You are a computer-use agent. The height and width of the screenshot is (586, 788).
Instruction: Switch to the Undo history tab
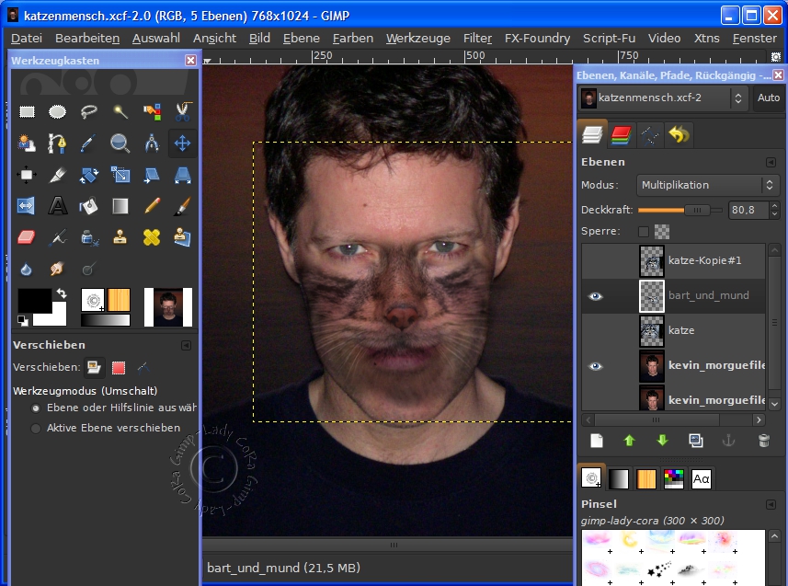point(679,135)
